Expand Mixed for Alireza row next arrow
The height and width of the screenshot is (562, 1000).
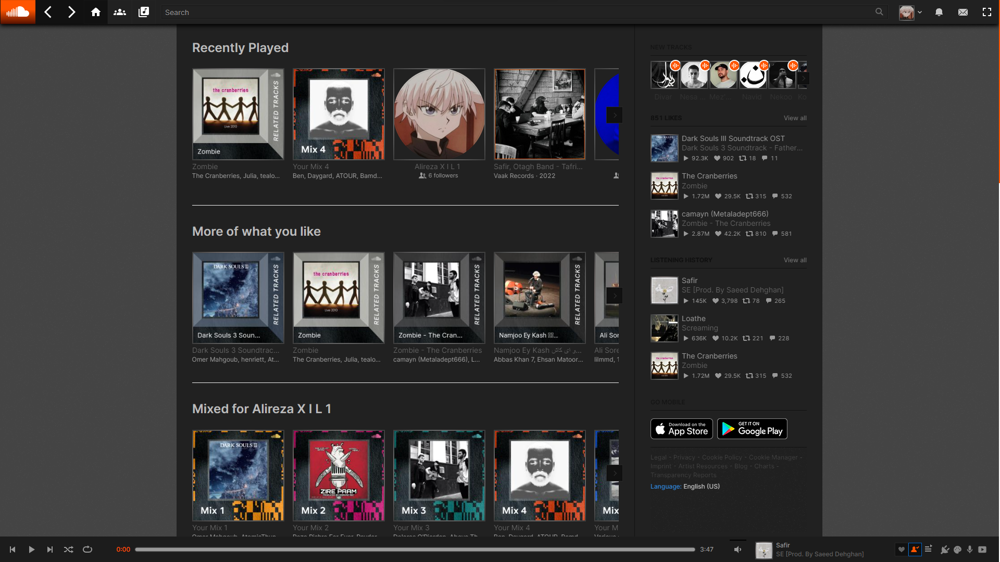[615, 473]
